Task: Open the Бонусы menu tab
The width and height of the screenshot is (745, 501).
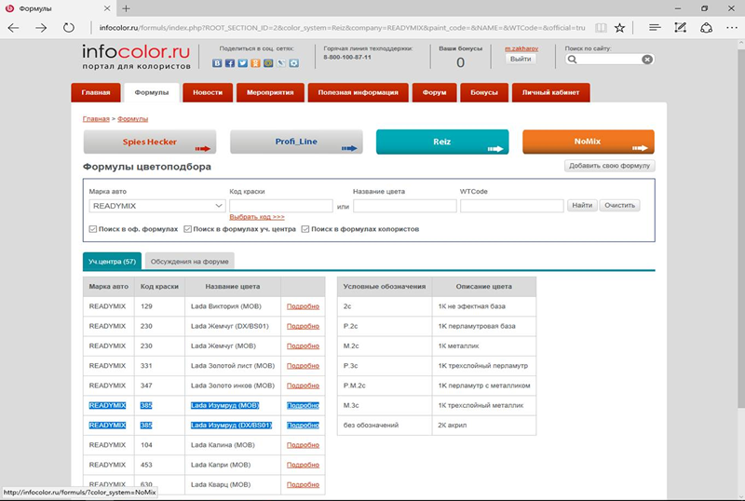Action: [484, 93]
